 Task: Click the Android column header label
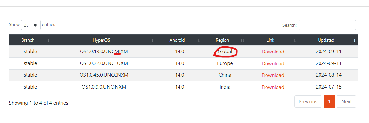click(x=177, y=40)
